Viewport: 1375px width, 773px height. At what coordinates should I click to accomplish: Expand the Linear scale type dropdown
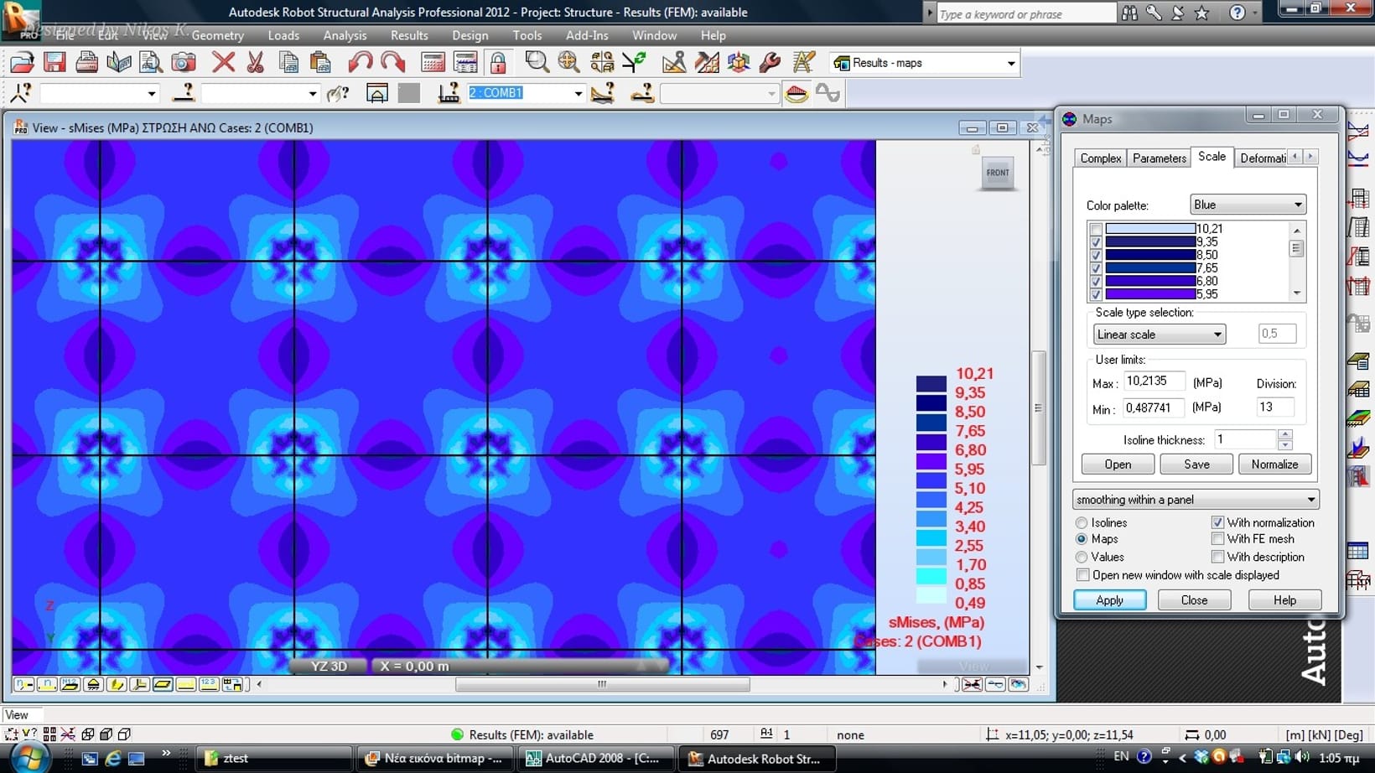[x=1159, y=335]
